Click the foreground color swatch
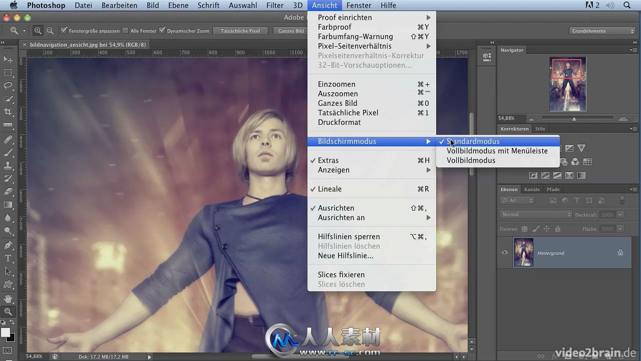The width and height of the screenshot is (641, 361). [6, 332]
